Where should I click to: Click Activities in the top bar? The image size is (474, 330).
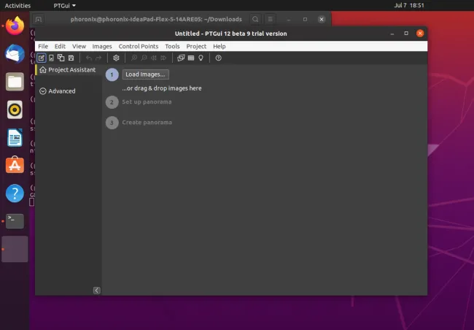click(x=18, y=5)
